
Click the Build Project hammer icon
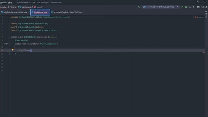pyautogui.click(x=139, y=7)
